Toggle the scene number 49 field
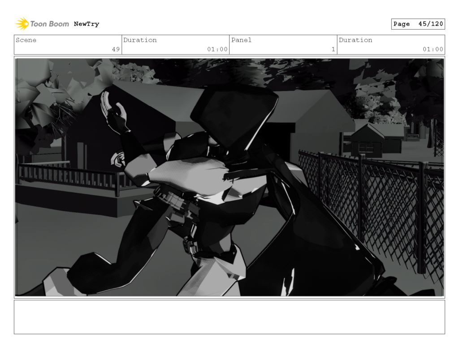 click(x=116, y=50)
